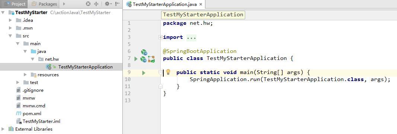Click the Spring bean gutter icon on line 7

[x=144, y=60]
